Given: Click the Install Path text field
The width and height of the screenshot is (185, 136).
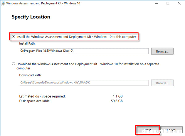Looking at the screenshot, I should (x=84, y=51).
